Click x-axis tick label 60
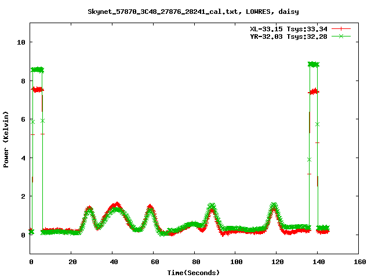Viewport: 371px width, 278px height. (x=155, y=262)
